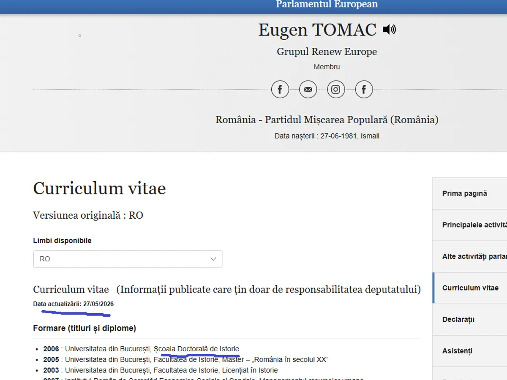Click the Grupul Renew Europe text
The image size is (507, 380).
[x=327, y=52]
